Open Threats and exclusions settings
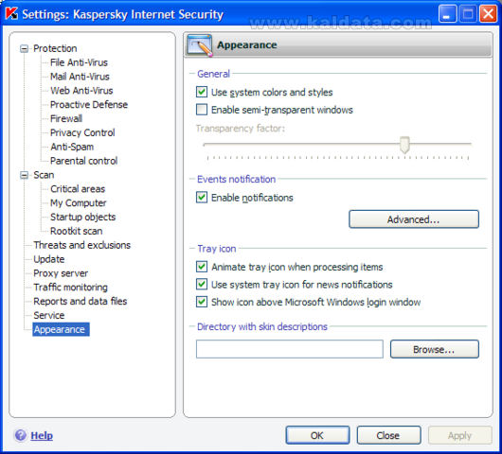The height and width of the screenshot is (454, 502). [x=82, y=245]
